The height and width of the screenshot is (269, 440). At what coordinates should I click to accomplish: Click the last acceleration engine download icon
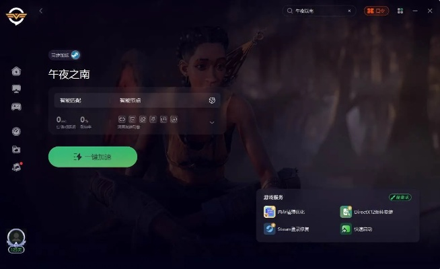click(174, 120)
